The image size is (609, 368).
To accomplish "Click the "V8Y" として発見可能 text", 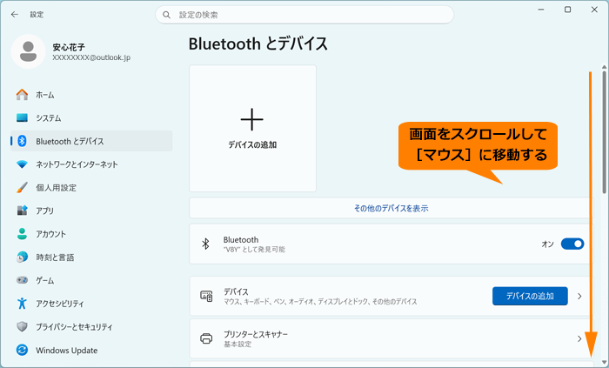I will coord(254,249).
